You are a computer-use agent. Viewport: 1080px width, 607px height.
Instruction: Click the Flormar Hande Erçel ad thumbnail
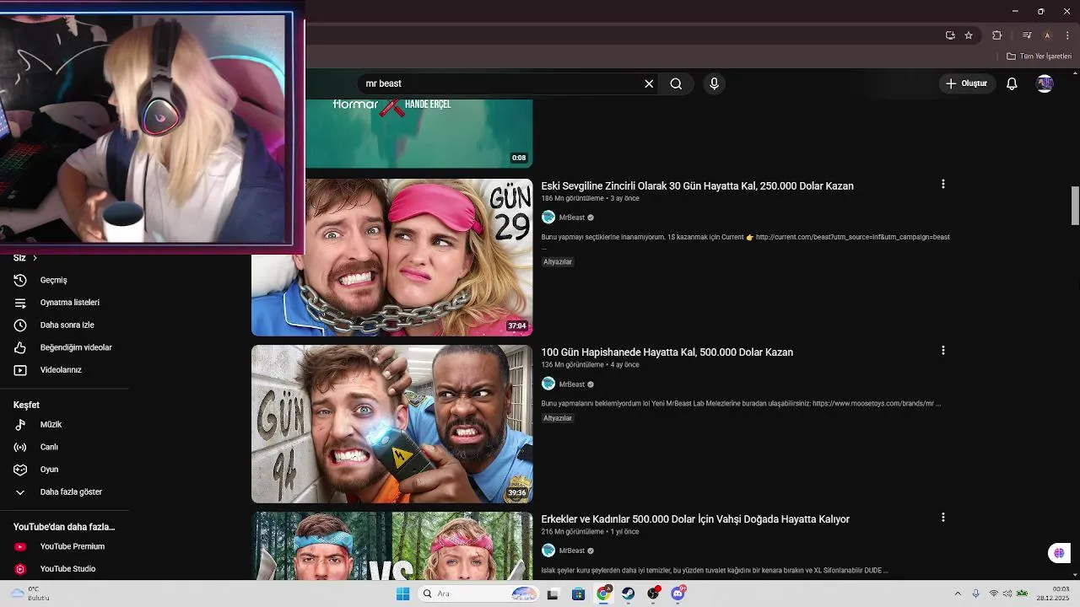click(418, 134)
